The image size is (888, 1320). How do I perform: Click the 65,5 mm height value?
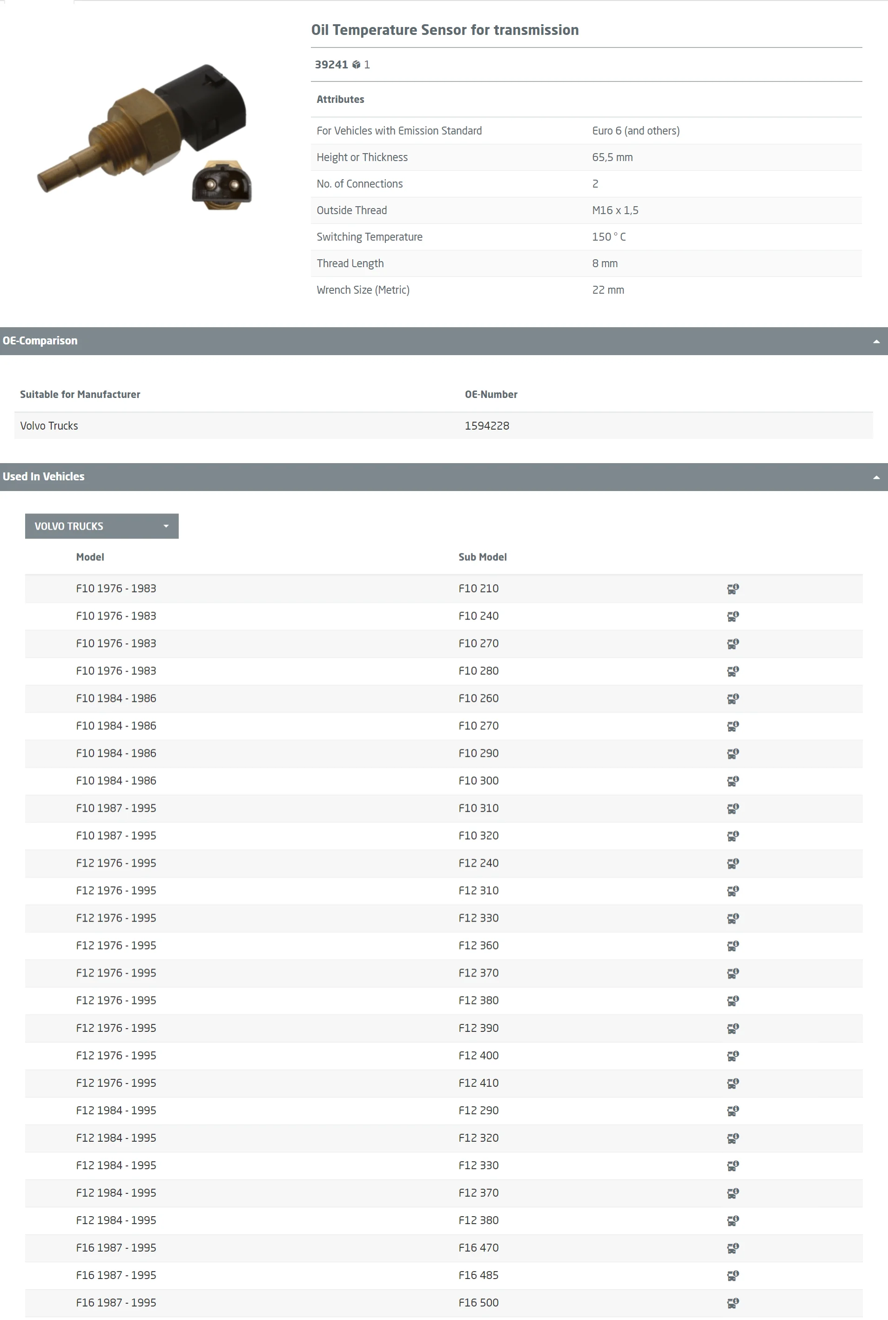612,157
